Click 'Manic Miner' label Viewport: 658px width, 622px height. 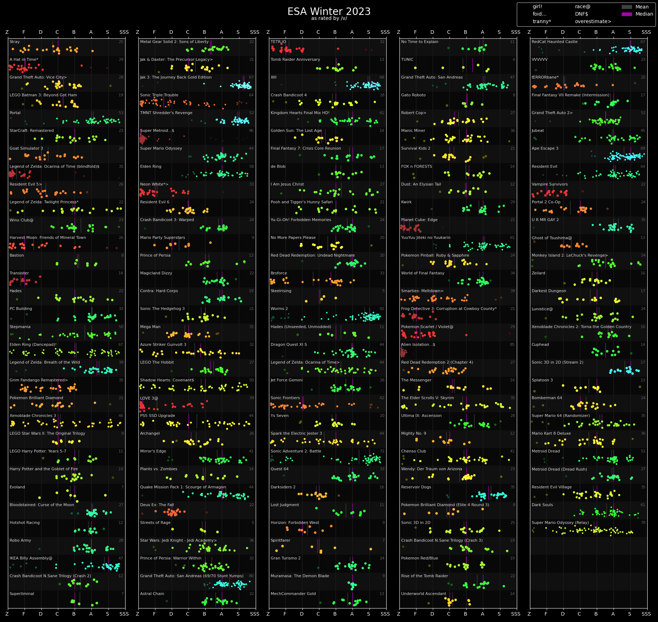413,131
